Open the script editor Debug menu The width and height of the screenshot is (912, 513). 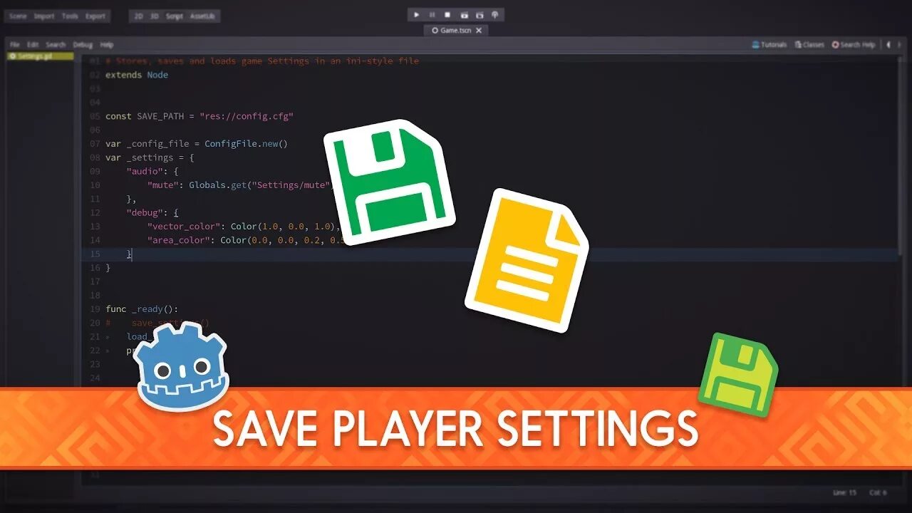point(83,44)
